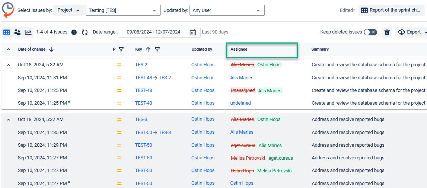Click eget.cursus added assignee at 11:27 PM
The width and height of the screenshot is (427, 188).
(x=281, y=158)
